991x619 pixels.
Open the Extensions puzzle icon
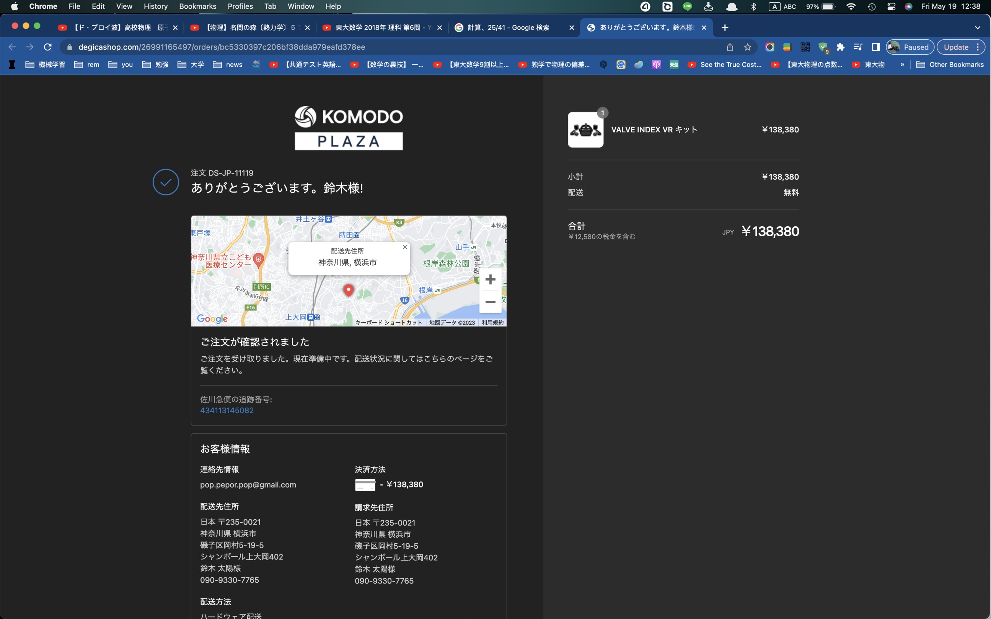841,47
